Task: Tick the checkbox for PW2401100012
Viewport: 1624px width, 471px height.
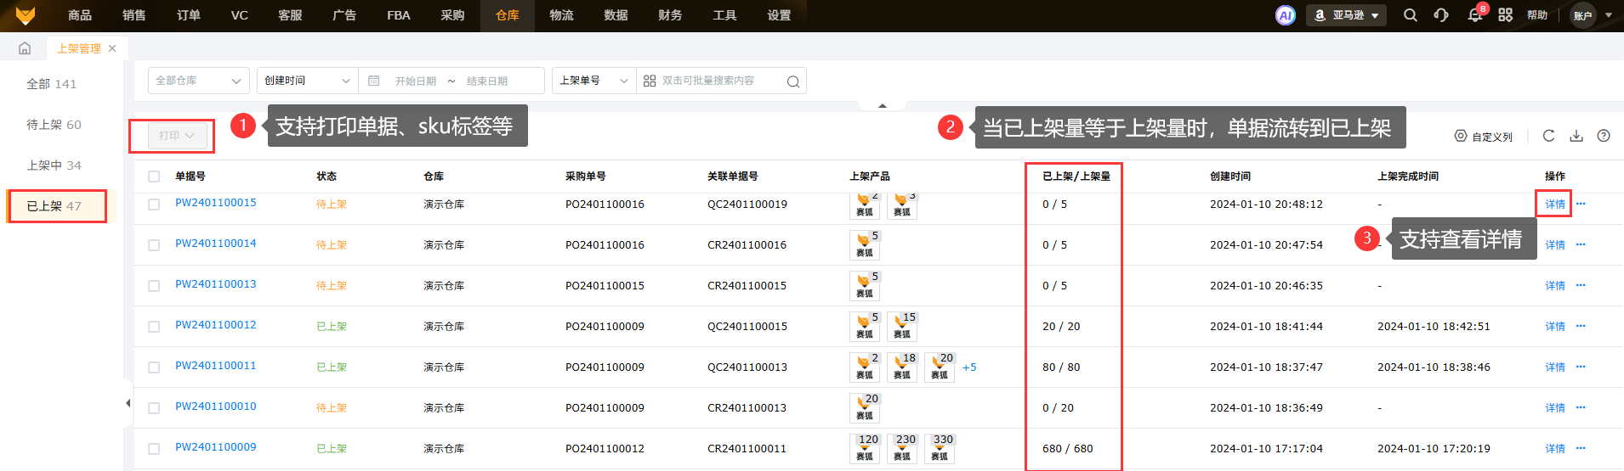Action: click(x=154, y=327)
